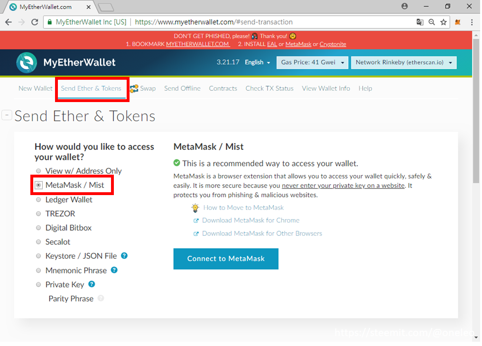Click the MyEtherWallet favicon on the browser tab

point(13,7)
